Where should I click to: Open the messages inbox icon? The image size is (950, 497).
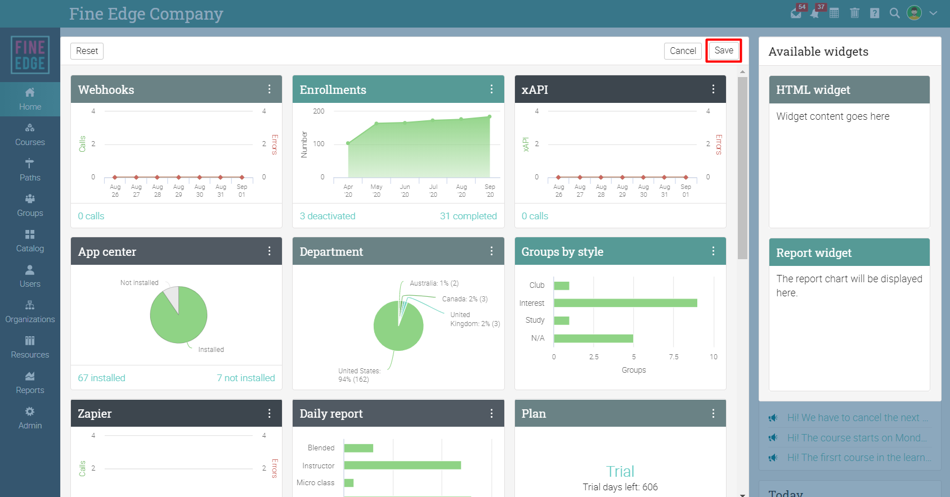(796, 13)
